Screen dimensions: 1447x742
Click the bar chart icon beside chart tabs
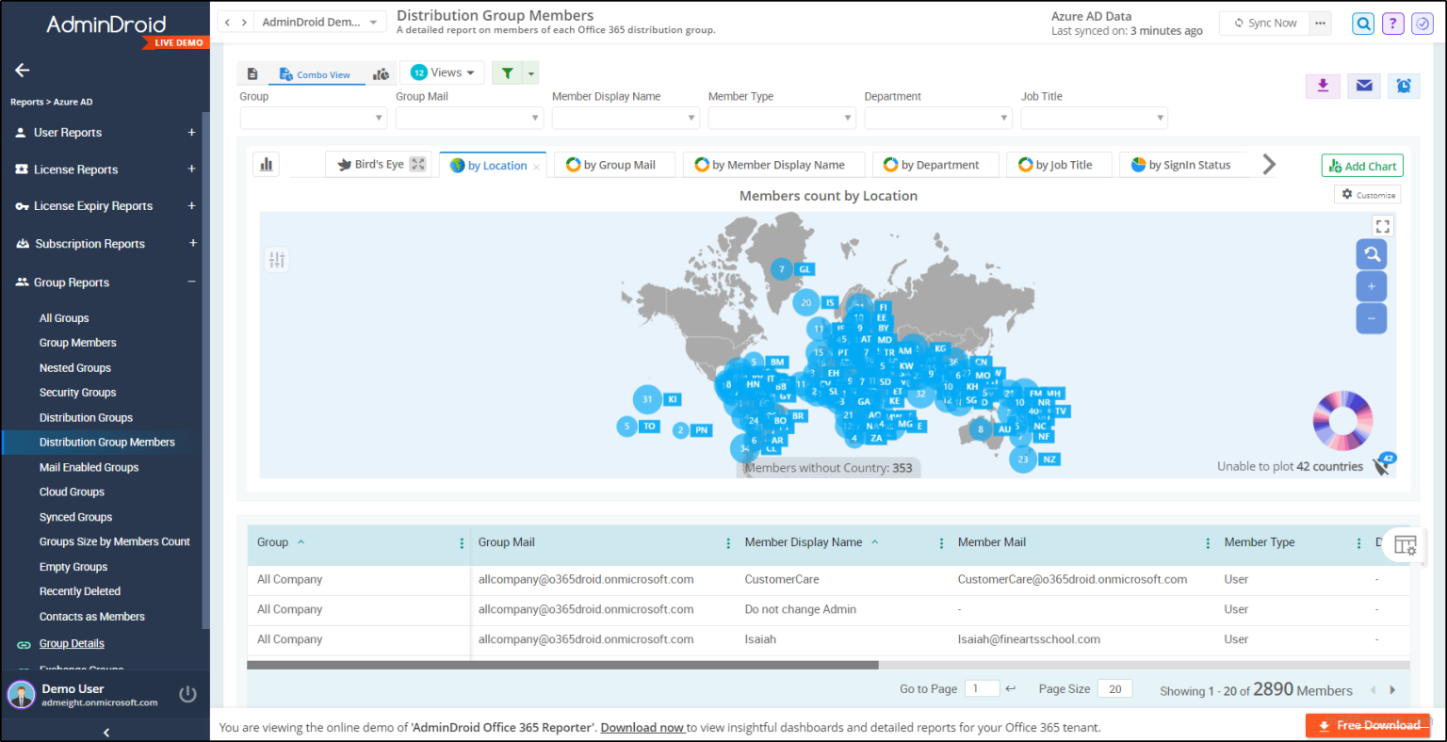pyautogui.click(x=267, y=165)
